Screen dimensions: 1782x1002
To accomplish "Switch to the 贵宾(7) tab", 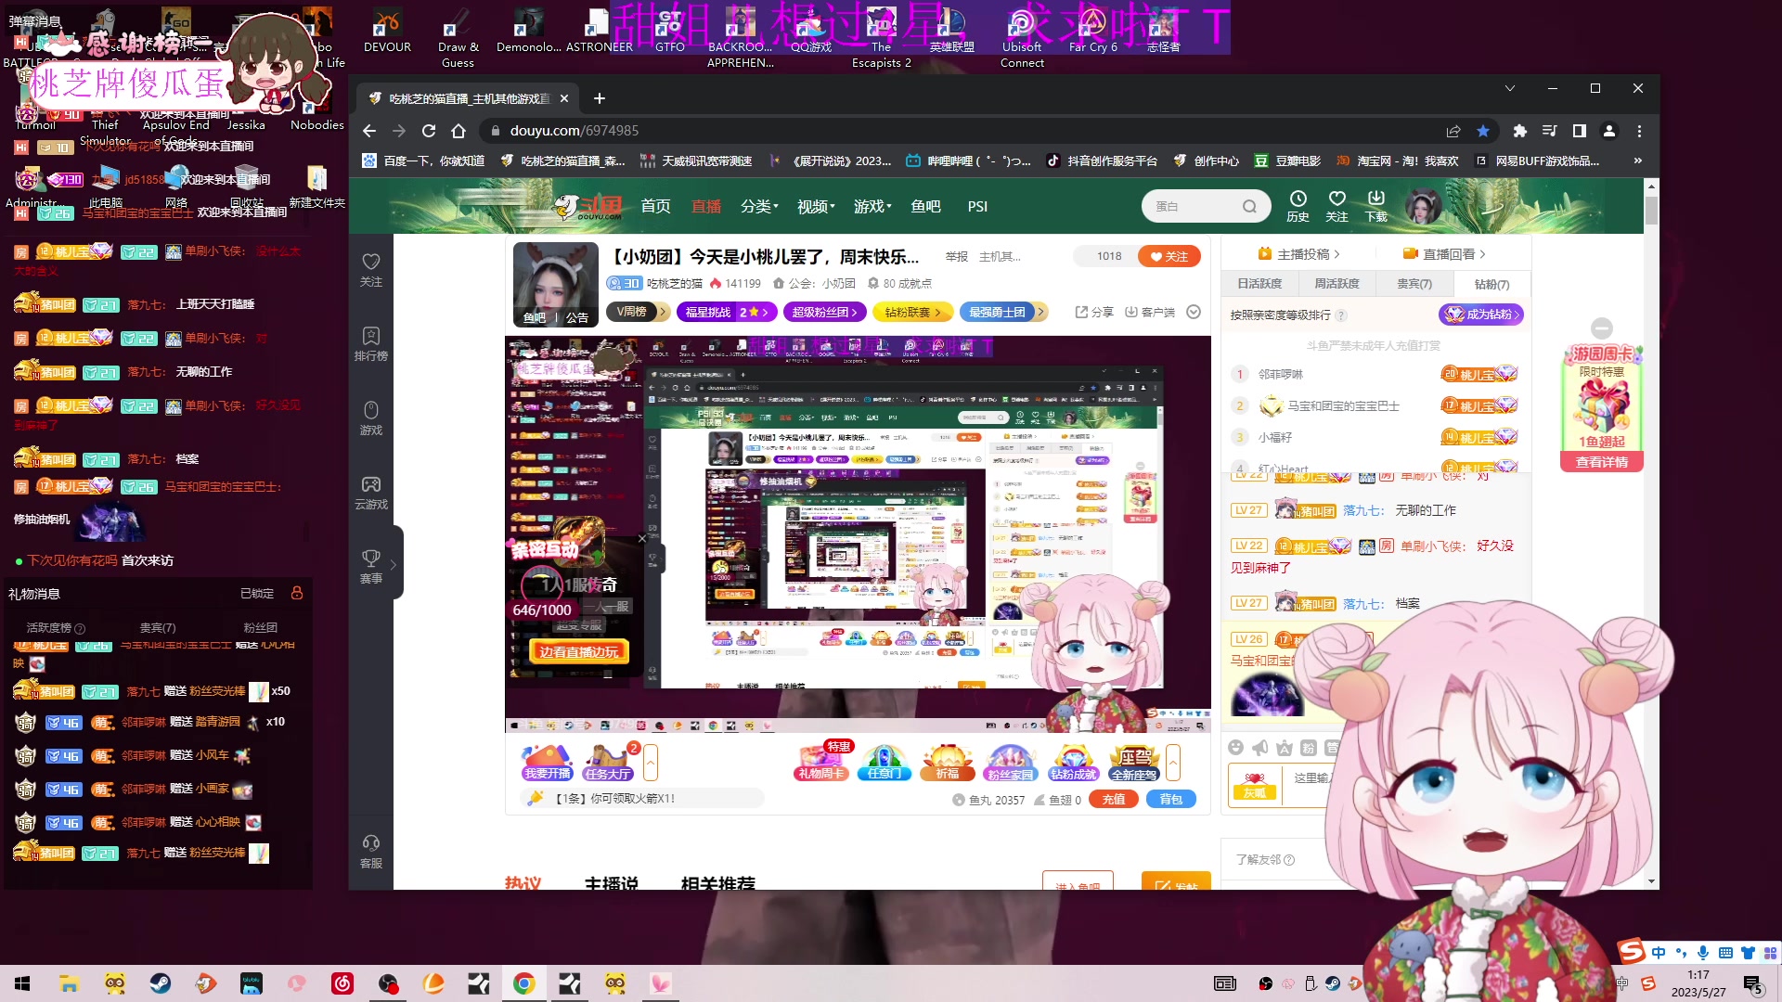I will [1414, 284].
